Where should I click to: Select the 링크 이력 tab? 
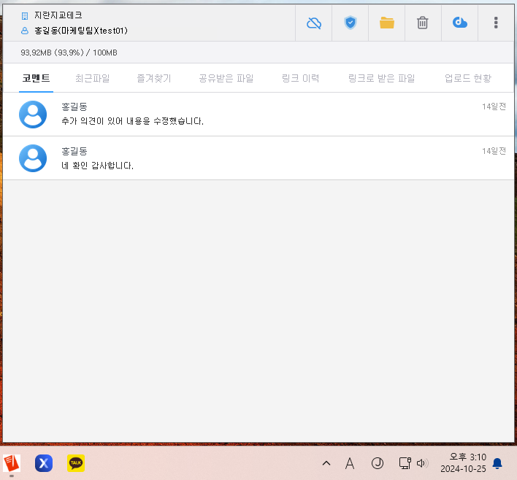(300, 78)
